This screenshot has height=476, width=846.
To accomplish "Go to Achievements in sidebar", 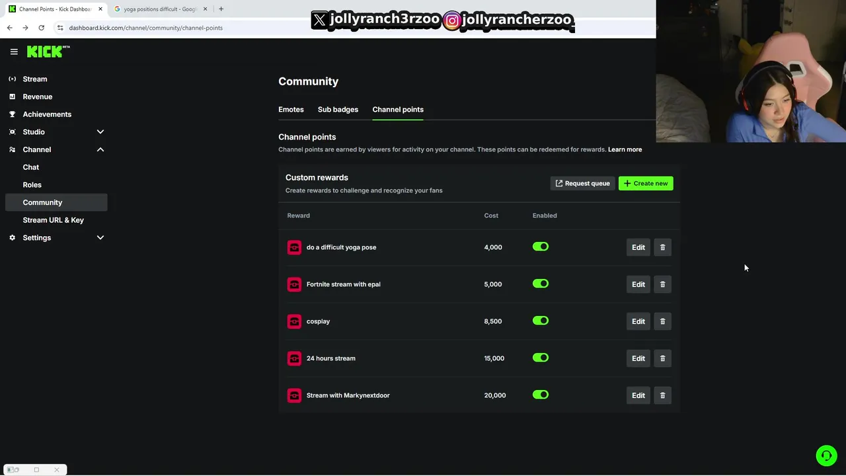I will tap(47, 114).
